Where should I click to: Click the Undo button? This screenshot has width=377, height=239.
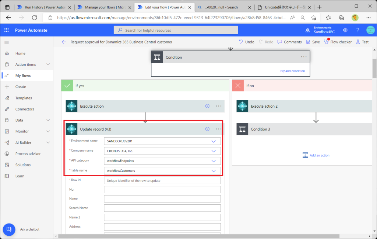pyautogui.click(x=246, y=42)
